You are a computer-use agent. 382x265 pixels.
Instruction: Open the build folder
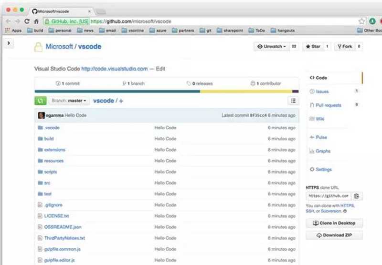[49, 139]
